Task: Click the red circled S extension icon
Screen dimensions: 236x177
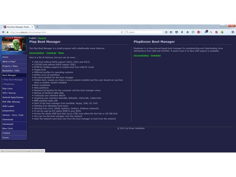Action: point(216,32)
